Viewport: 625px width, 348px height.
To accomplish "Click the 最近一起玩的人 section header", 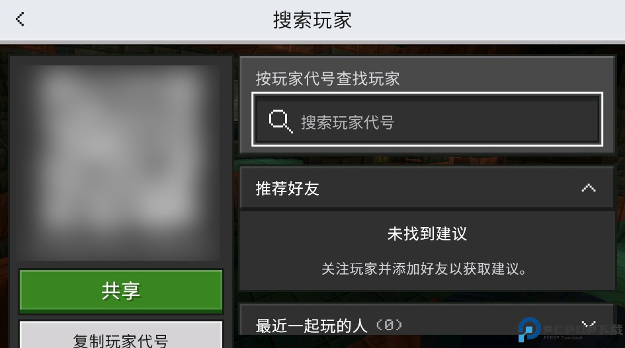I will [x=427, y=320].
